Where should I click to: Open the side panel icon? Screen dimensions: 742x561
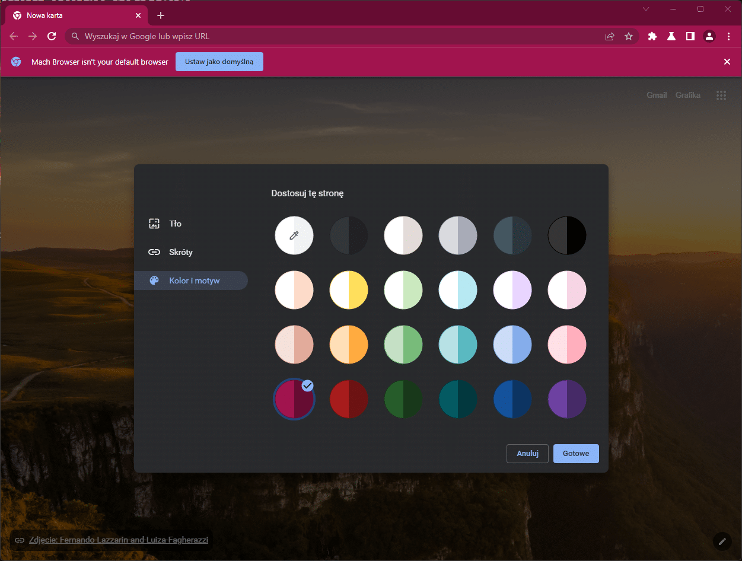coord(690,36)
